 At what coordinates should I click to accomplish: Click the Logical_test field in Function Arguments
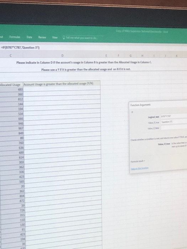tap(174, 116)
